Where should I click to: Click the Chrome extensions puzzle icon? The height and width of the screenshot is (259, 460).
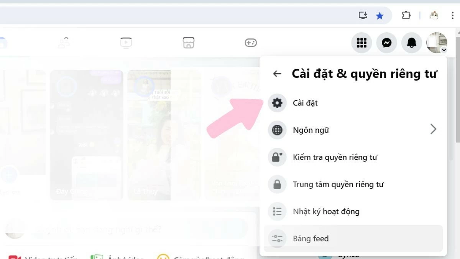tap(406, 15)
